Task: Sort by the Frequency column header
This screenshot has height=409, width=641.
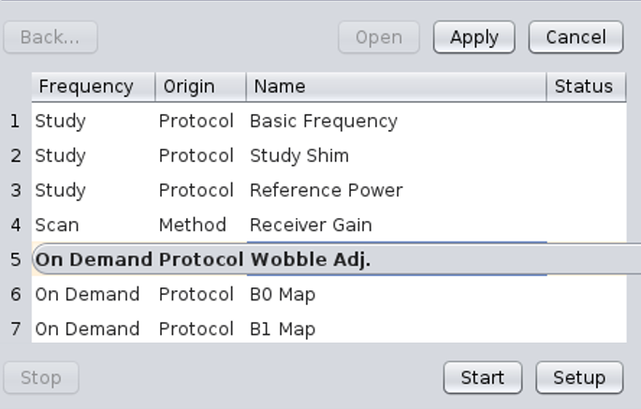Action: [x=86, y=87]
